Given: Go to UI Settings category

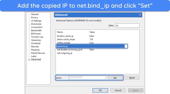Looking at the screenshot, I should click(x=36, y=21).
